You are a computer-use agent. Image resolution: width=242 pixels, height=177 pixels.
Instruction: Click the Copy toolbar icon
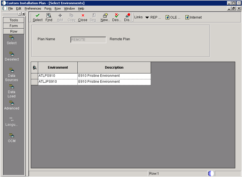(x=72, y=17)
